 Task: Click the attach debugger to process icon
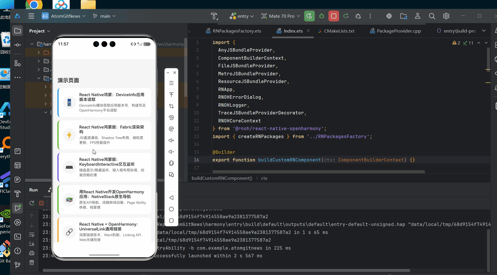[358, 16]
